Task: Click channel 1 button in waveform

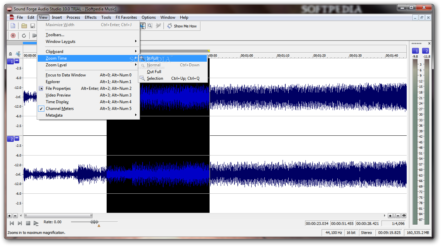Action: 10,62
